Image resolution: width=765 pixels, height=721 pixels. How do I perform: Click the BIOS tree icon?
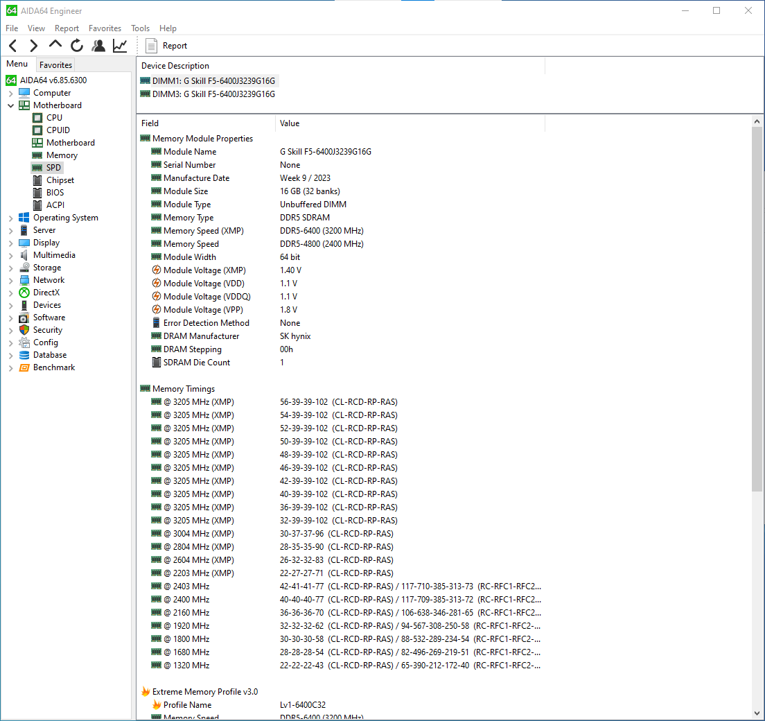tap(37, 193)
